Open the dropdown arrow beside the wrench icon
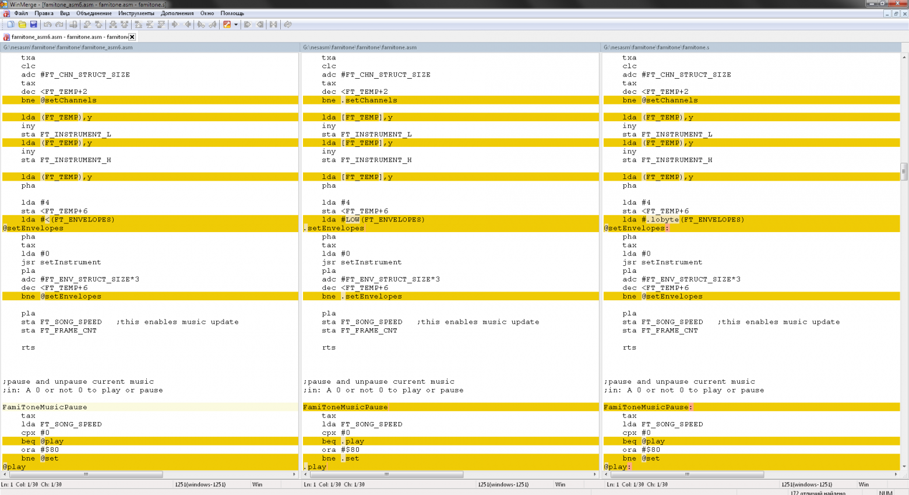Image resolution: width=909 pixels, height=495 pixels. 236,24
